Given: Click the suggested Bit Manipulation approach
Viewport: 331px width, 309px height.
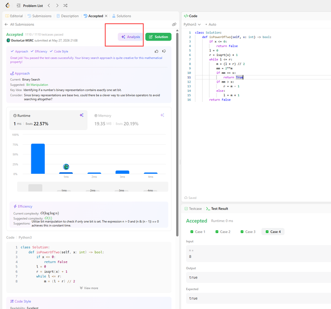Looking at the screenshot, I should coord(37,84).
